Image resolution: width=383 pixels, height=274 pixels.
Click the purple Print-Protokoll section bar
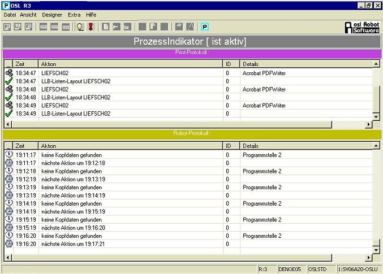[192, 54]
